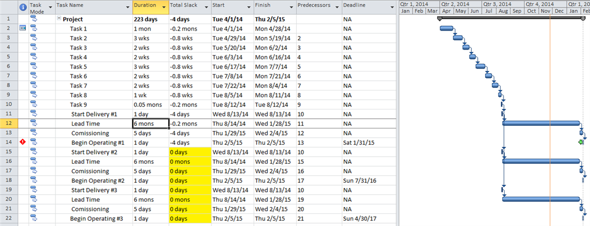The image size is (590, 226).
Task: Select the row 12 header number
Action: [x=9, y=123]
